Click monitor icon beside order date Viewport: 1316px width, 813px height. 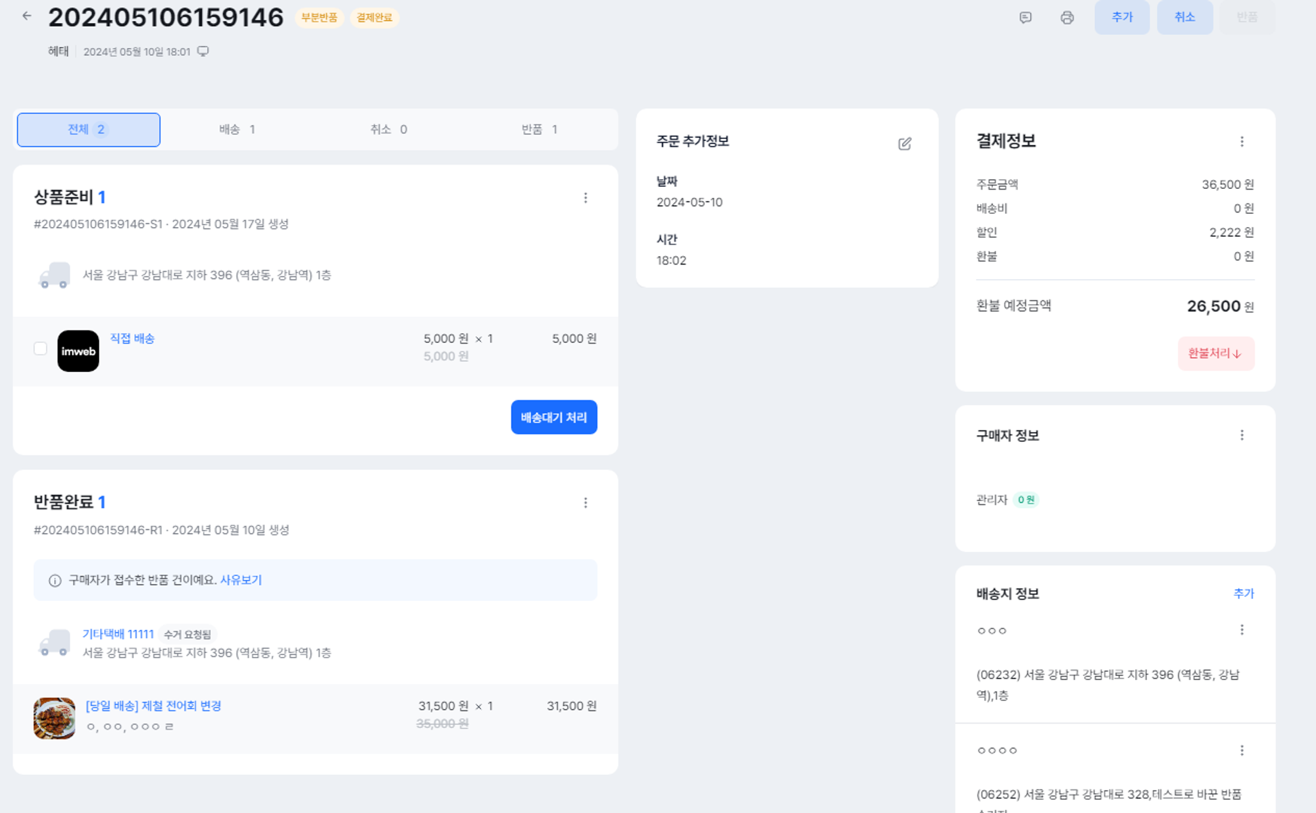click(x=203, y=51)
